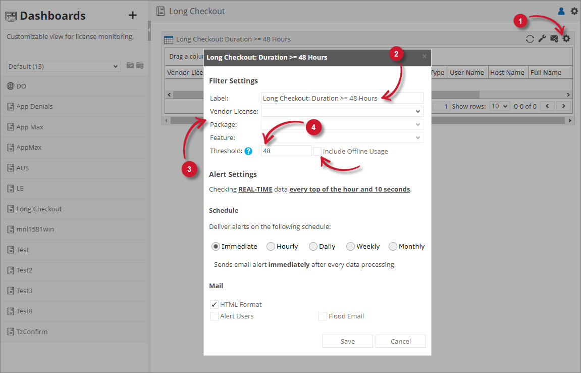Screen dimensions: 581x373
Task: Open the Test3 dashboard
Action: 74,291
